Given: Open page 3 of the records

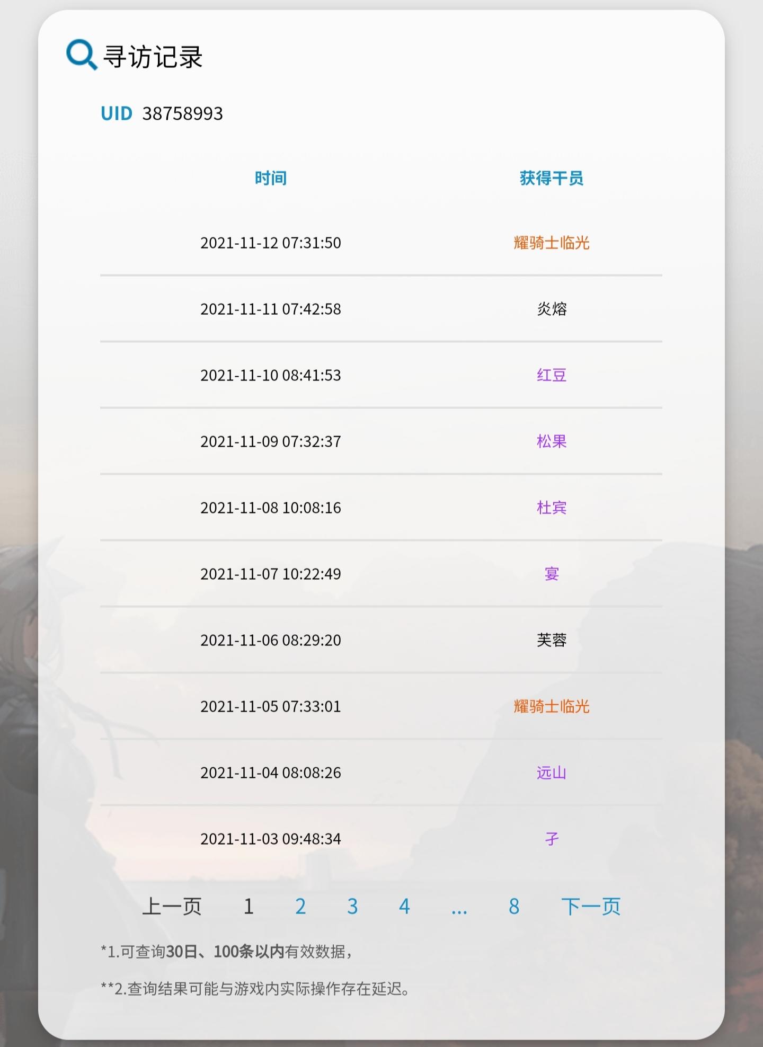Looking at the screenshot, I should tap(352, 906).
